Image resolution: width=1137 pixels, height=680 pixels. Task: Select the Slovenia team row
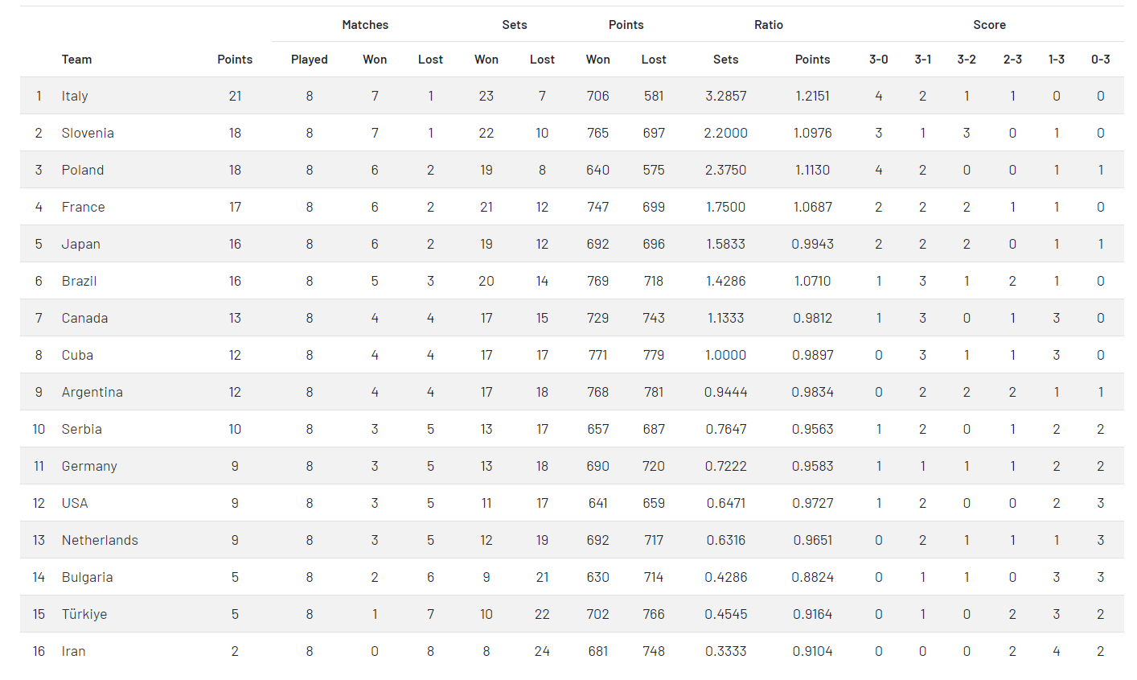(88, 133)
